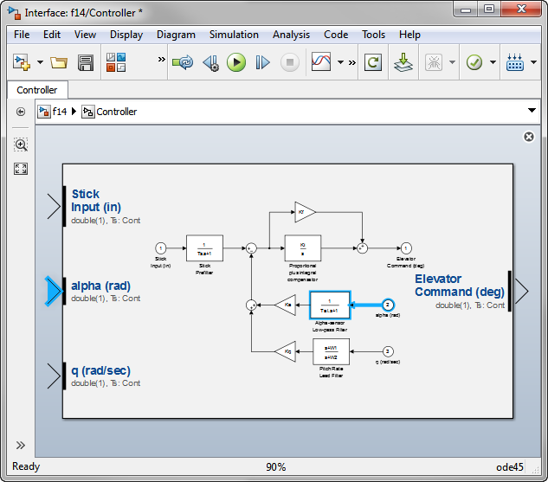The image size is (548, 482).
Task: Close the interface view with X button
Action: pyautogui.click(x=528, y=137)
